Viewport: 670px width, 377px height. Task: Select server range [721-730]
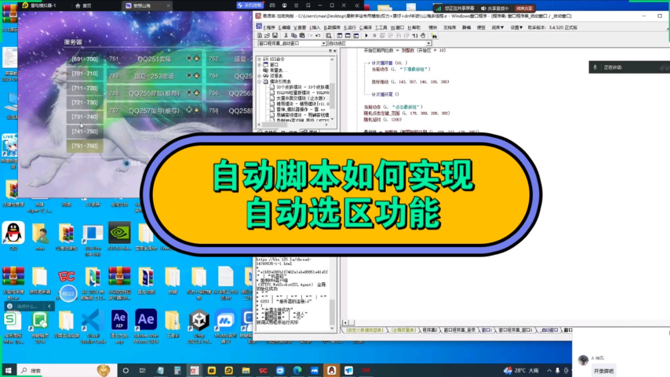[x=84, y=103]
